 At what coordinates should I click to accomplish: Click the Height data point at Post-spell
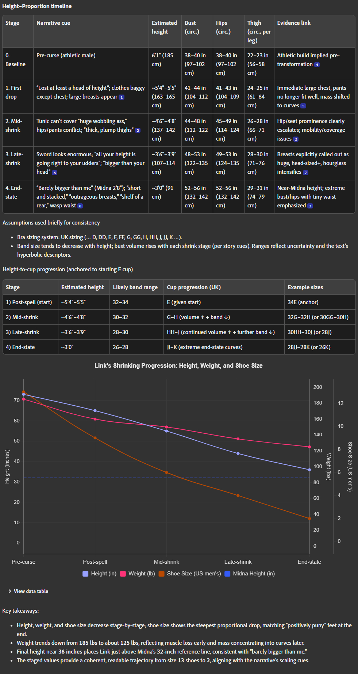95,411
